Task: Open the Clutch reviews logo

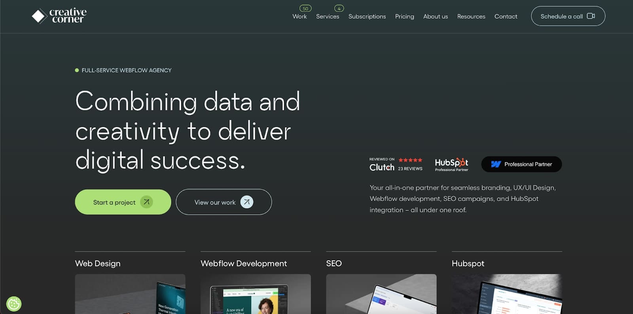Action: [382, 165]
